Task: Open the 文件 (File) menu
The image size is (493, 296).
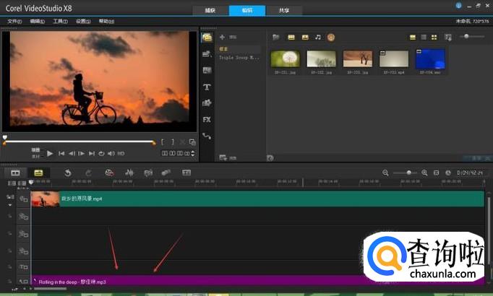Action: [x=14, y=21]
